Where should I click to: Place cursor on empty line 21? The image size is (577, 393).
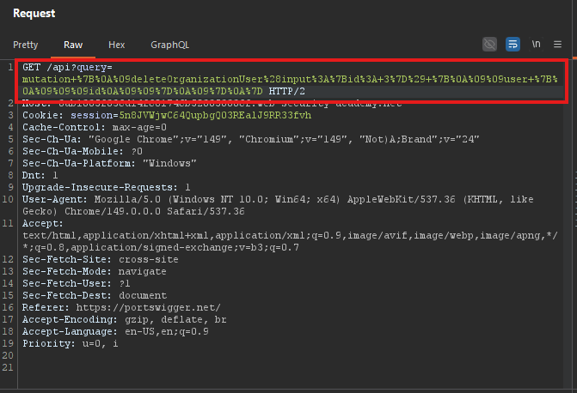coord(291,367)
